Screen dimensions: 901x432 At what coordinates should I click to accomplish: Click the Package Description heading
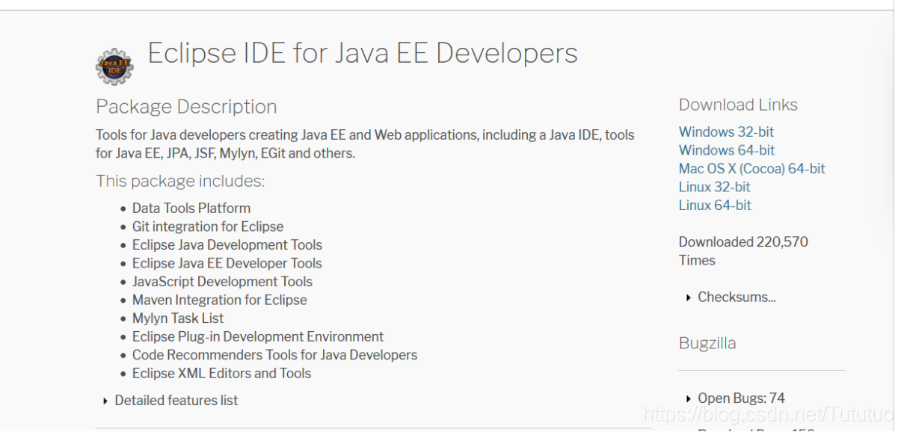pos(186,107)
